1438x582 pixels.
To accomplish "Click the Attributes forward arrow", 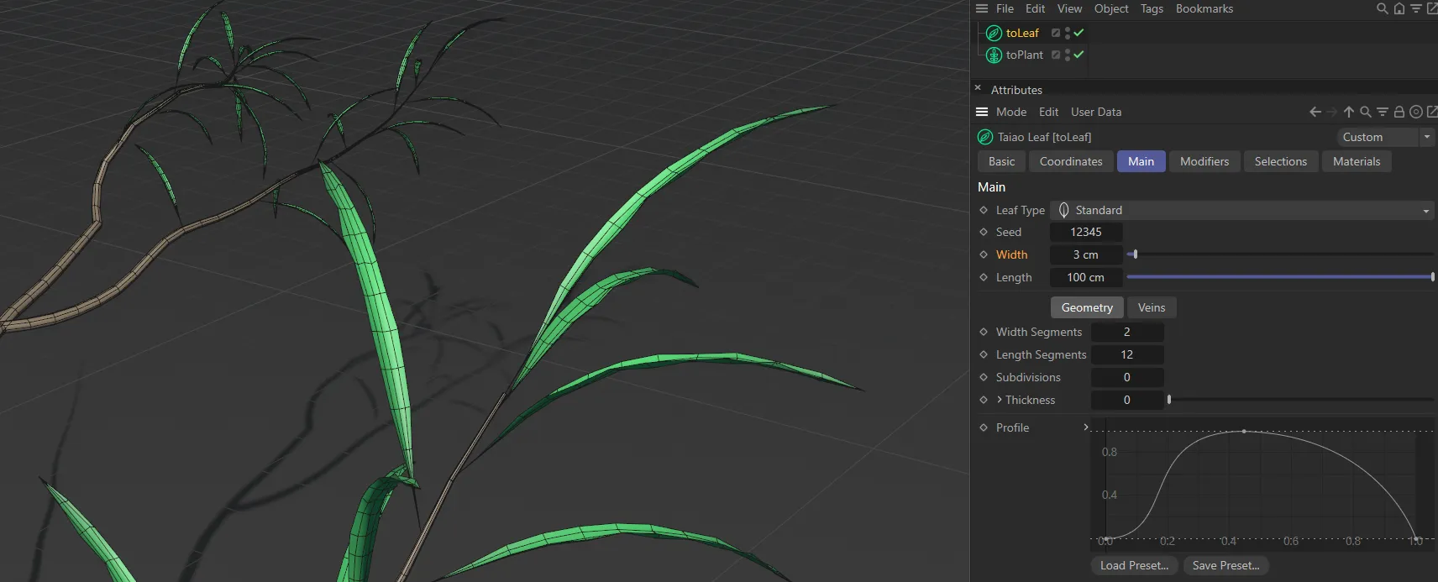I will 1332,112.
